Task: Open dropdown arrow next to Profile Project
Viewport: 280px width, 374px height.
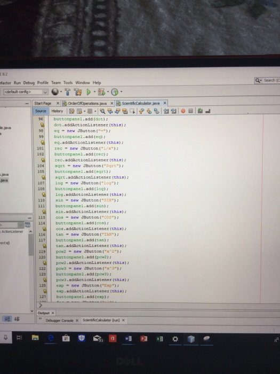Action: (121, 91)
